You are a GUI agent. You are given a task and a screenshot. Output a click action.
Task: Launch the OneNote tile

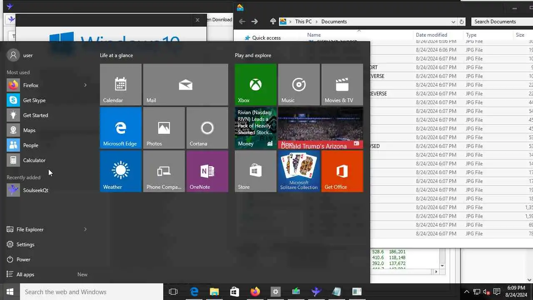coord(207,171)
